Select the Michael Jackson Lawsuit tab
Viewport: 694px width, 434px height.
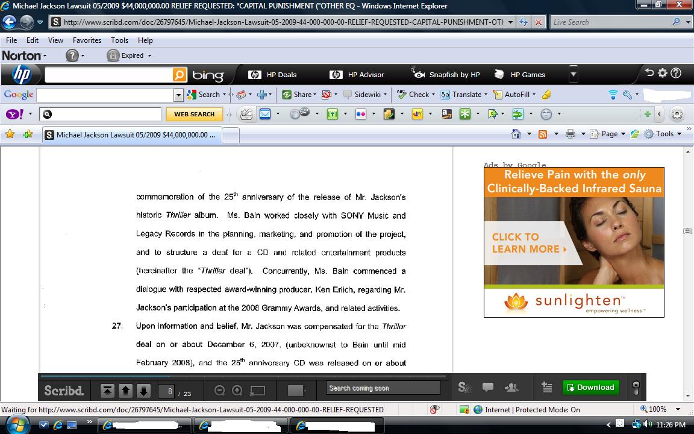click(131, 134)
